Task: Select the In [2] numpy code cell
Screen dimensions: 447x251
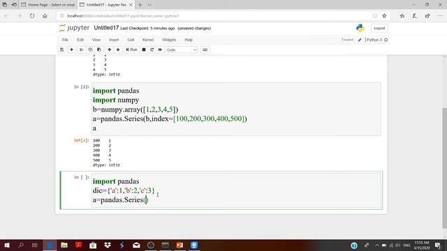Action: pos(236,109)
